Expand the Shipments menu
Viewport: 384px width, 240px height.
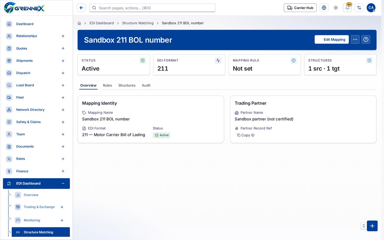[x=63, y=61]
